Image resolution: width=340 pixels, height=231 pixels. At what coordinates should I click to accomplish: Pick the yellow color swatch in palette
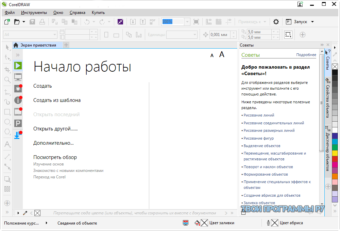[335, 153]
